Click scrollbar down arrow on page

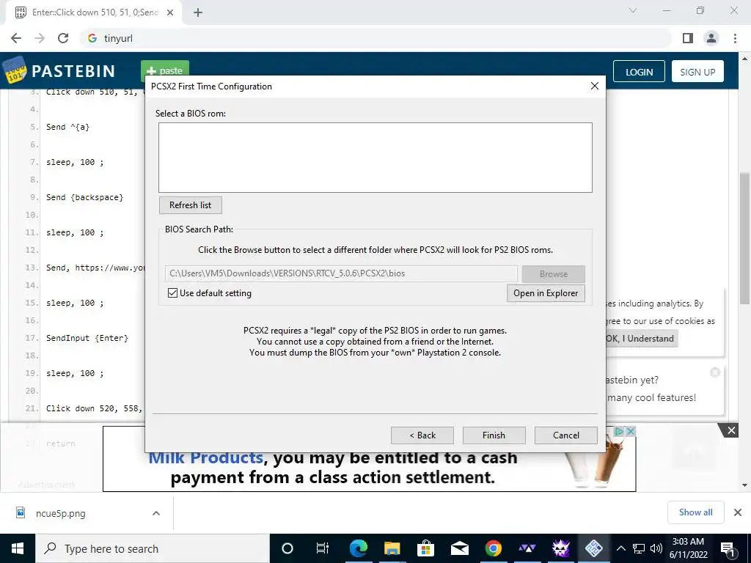click(744, 485)
